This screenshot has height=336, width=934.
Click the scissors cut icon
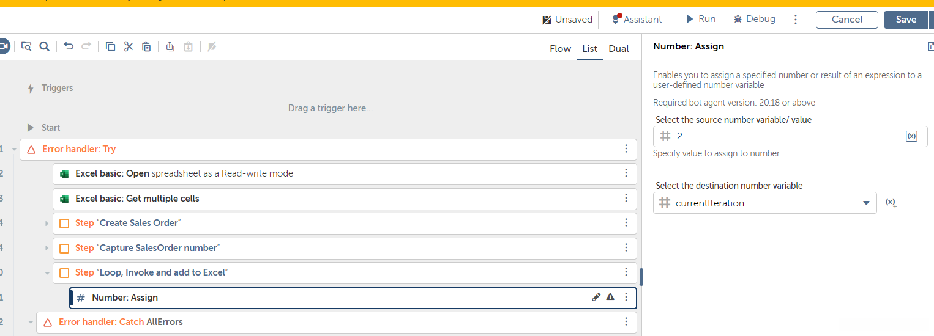pos(129,46)
